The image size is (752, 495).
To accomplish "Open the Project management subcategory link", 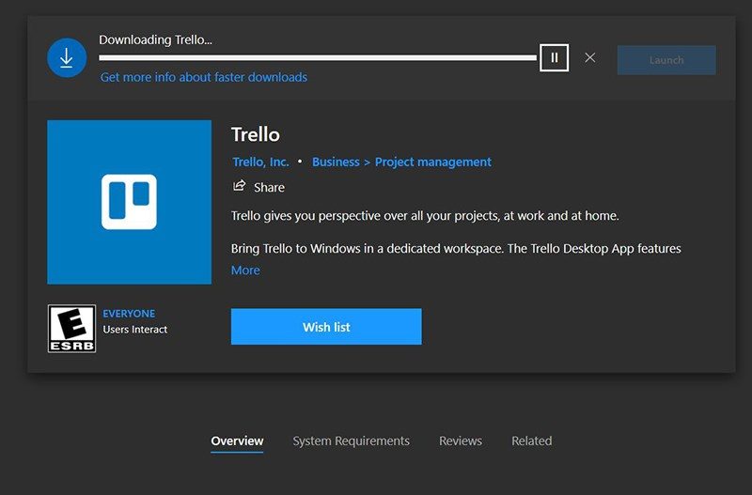I will tap(432, 162).
